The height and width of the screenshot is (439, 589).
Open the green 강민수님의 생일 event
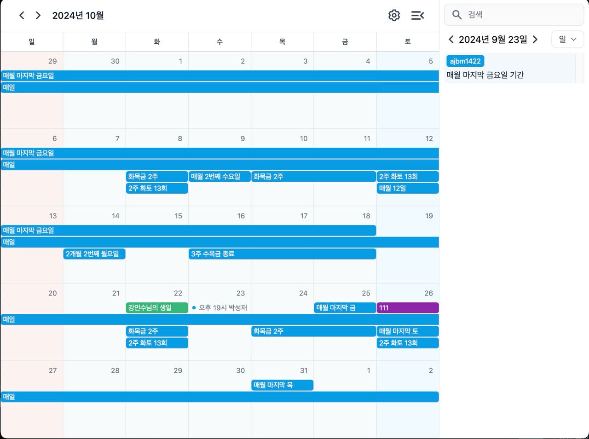(157, 308)
